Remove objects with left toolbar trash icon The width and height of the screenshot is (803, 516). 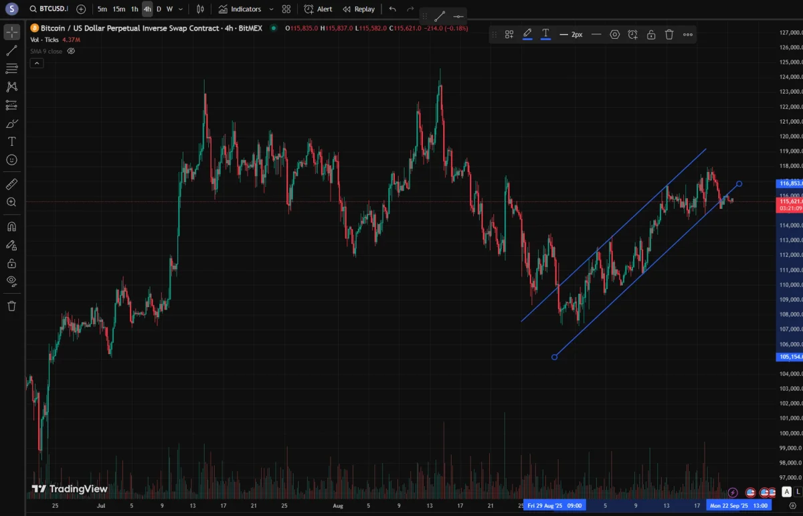[x=11, y=306]
